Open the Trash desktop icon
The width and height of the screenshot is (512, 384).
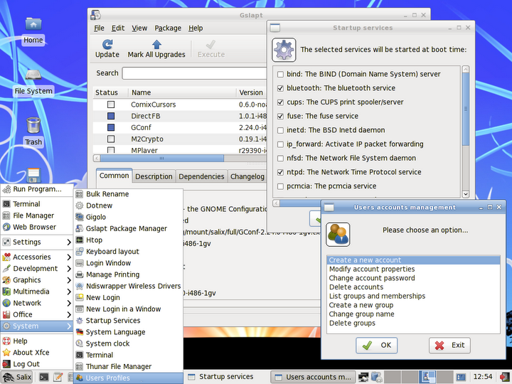[33, 132]
